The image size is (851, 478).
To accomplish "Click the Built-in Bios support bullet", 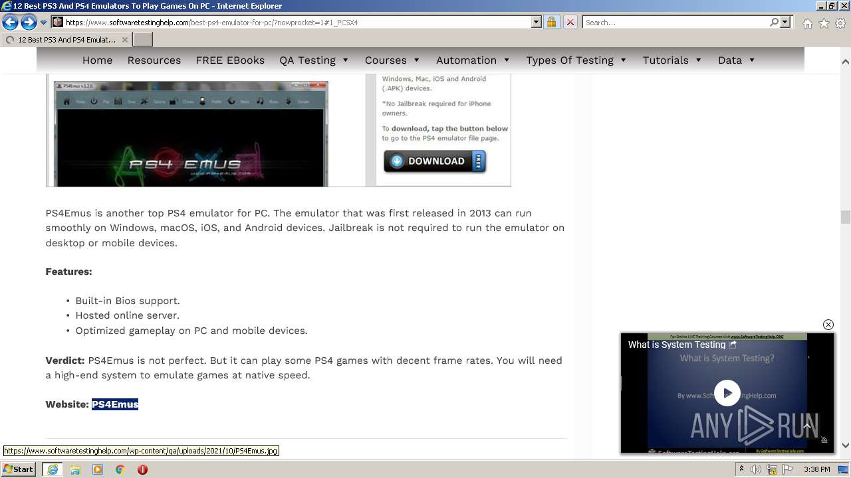I will tap(128, 301).
